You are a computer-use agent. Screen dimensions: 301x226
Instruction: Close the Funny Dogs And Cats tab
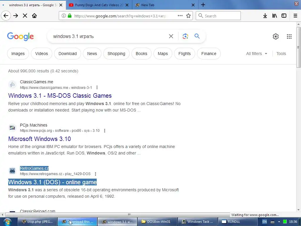127,5
